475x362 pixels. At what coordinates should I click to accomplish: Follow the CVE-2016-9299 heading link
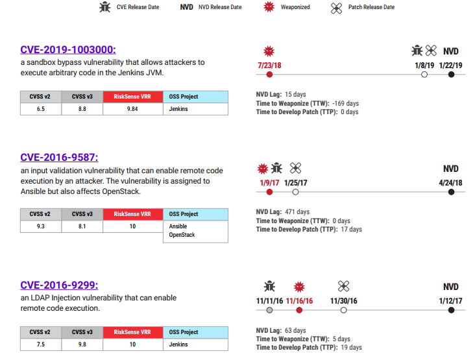click(59, 285)
